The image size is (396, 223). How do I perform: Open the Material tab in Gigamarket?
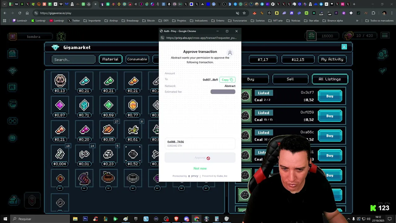[110, 59]
